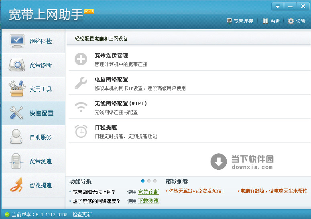The height and width of the screenshot is (219, 311).
Task: Click the 快速配置 wrench-and-screwdriver icon
Action: click(16, 113)
